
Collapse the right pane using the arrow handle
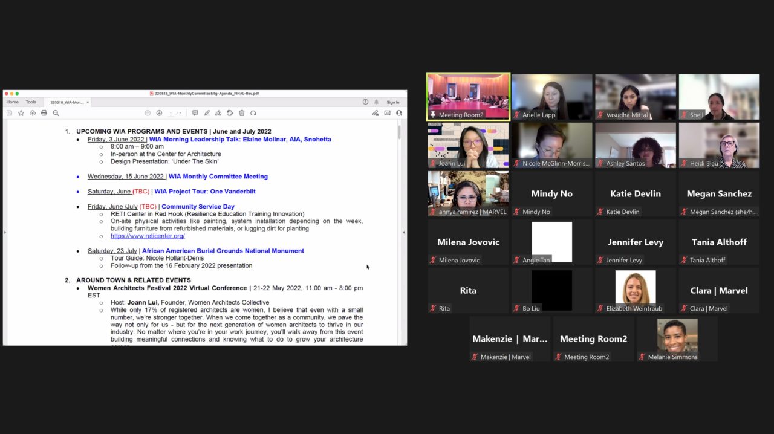coord(404,232)
